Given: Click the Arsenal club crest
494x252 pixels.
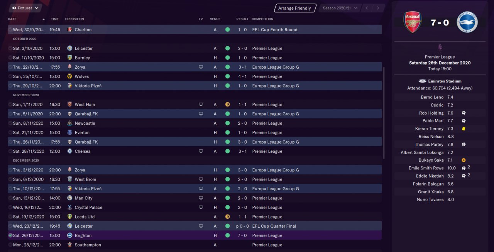Looking at the screenshot, I should pyautogui.click(x=412, y=22).
